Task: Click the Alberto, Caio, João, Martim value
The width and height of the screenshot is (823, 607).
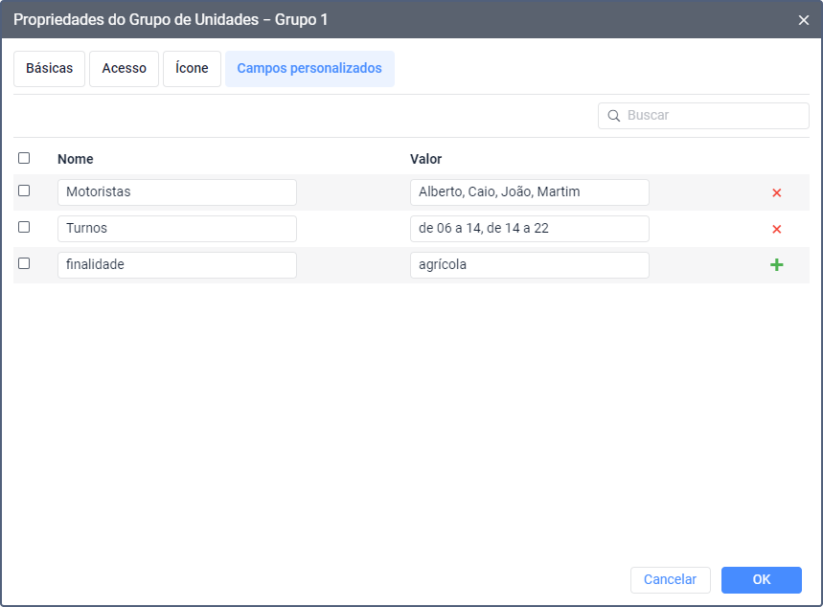Action: pos(529,192)
